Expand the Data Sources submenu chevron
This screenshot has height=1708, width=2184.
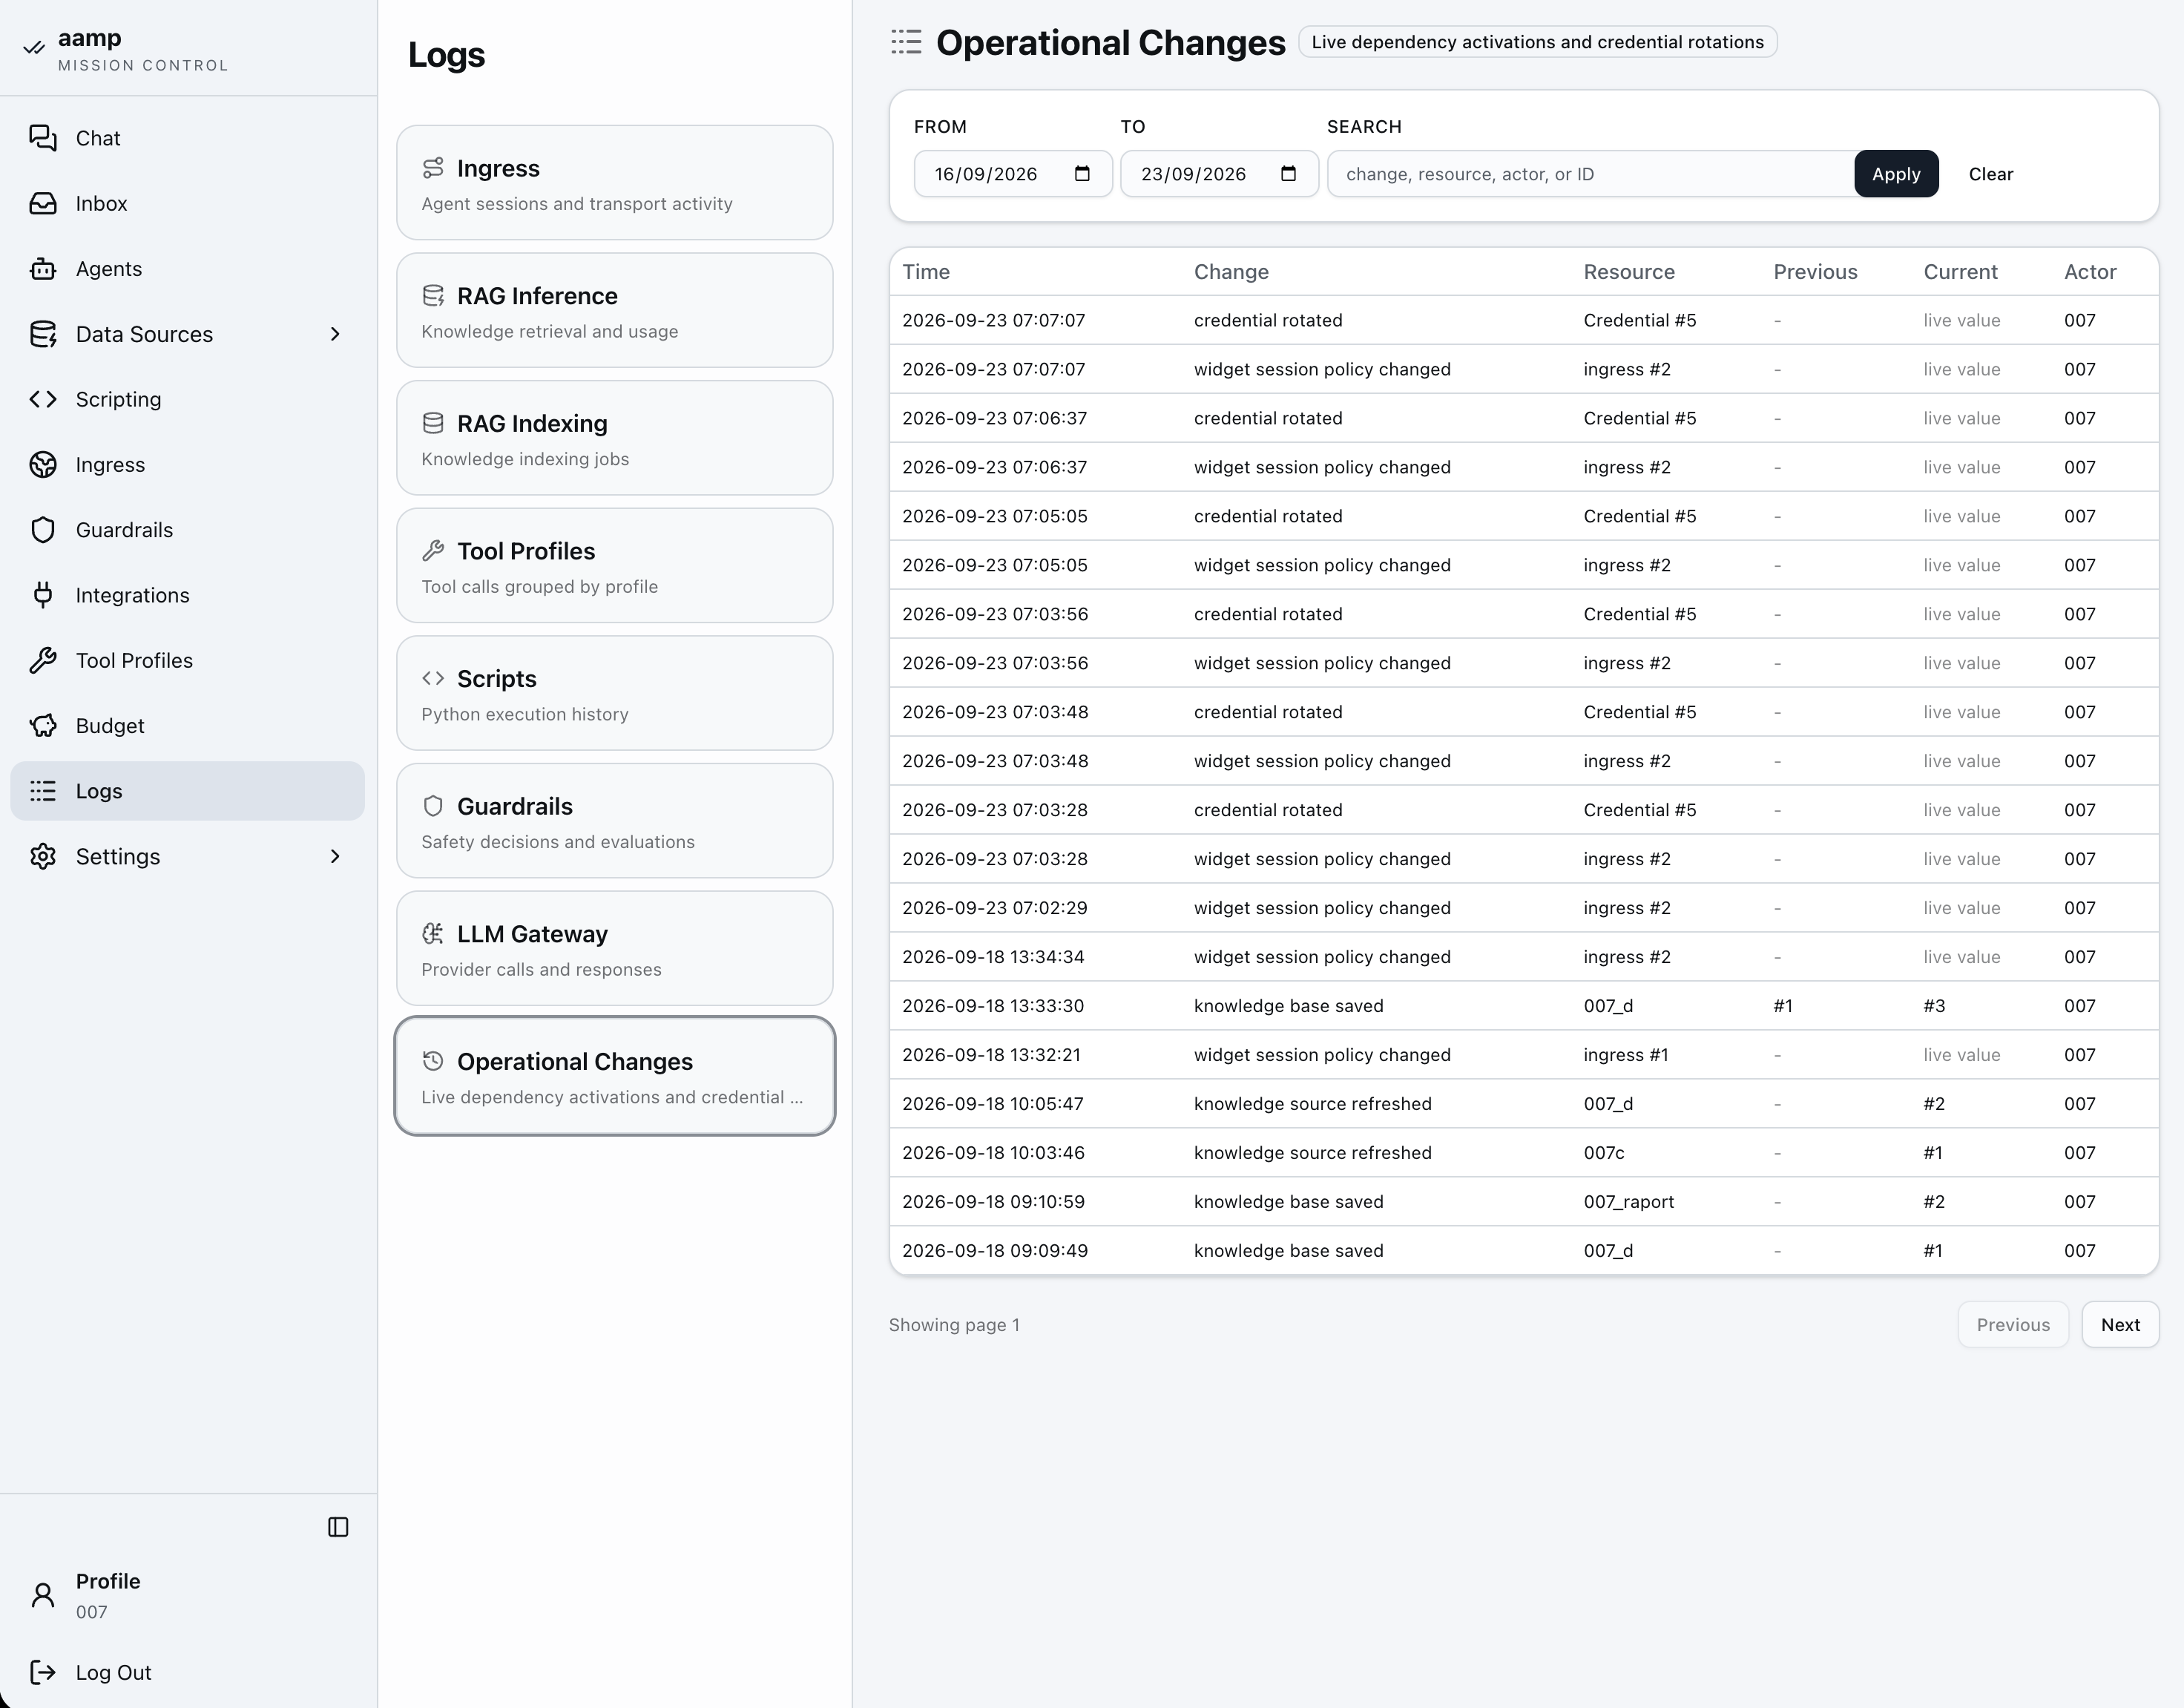tap(335, 334)
